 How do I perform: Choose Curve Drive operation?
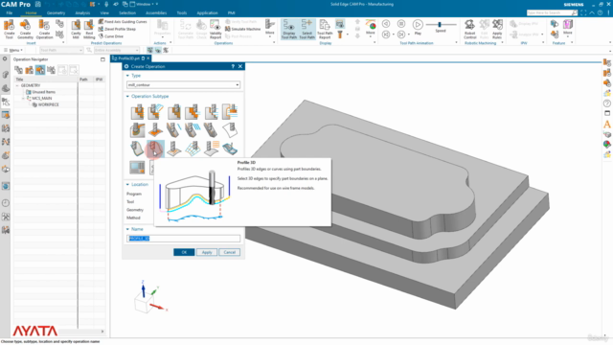[111, 36]
